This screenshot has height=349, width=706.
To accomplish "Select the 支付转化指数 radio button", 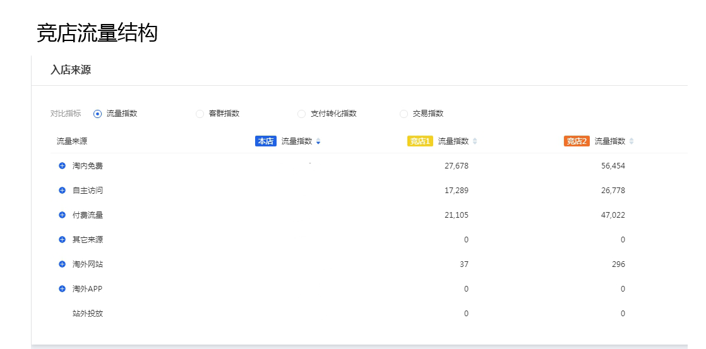I will (x=301, y=114).
